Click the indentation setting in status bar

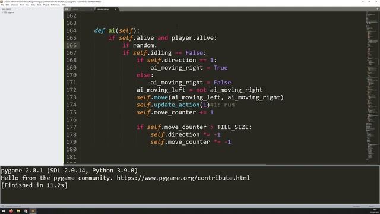coord(356,206)
